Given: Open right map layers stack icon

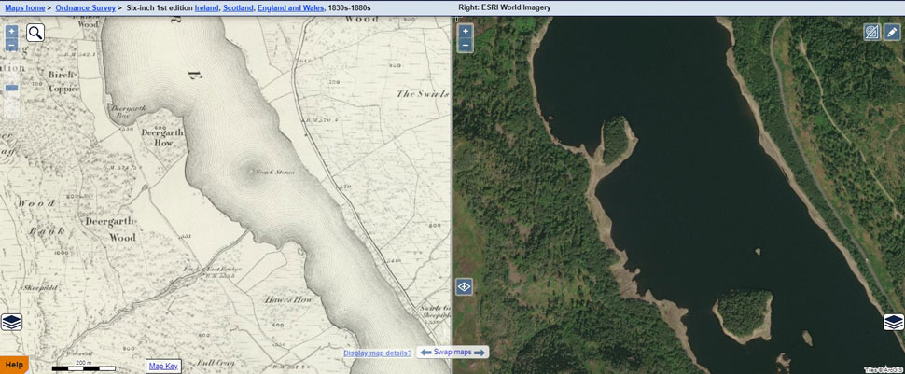Looking at the screenshot, I should [894, 322].
